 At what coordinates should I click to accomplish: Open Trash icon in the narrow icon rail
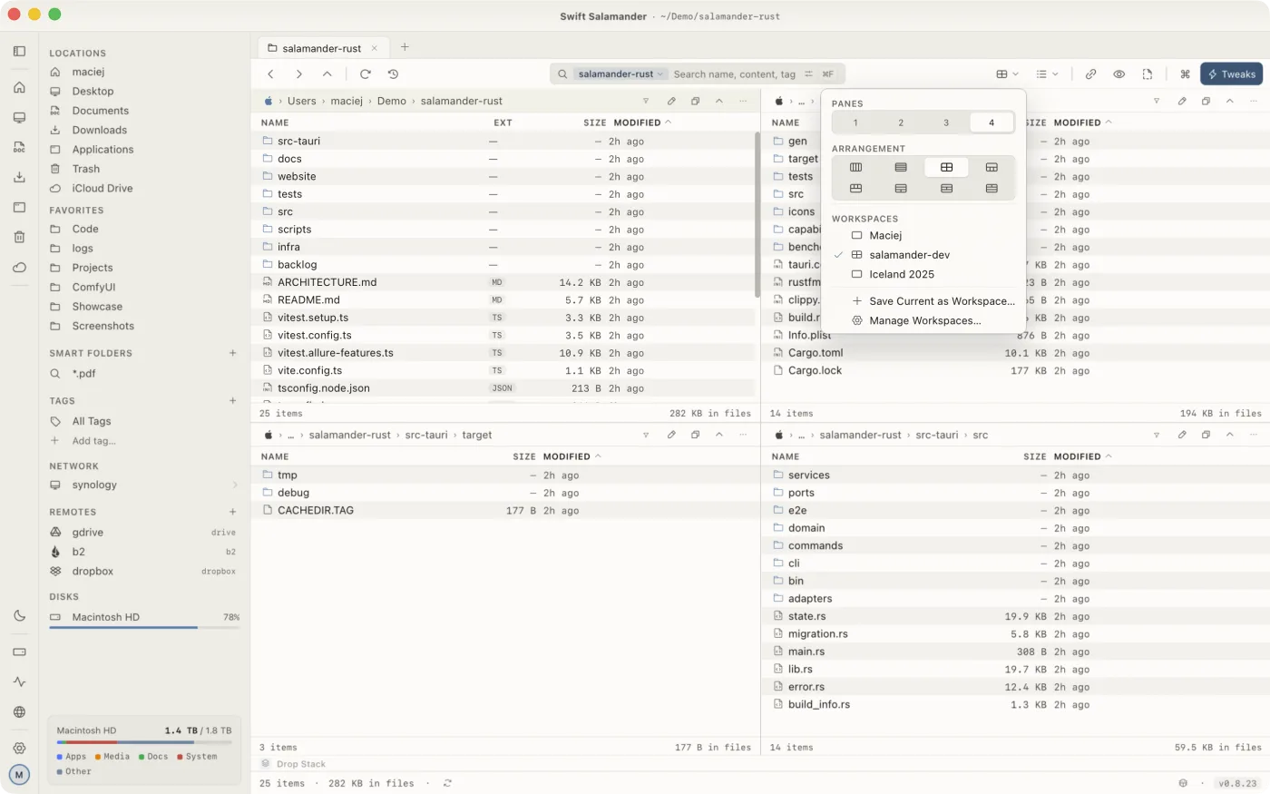[19, 237]
